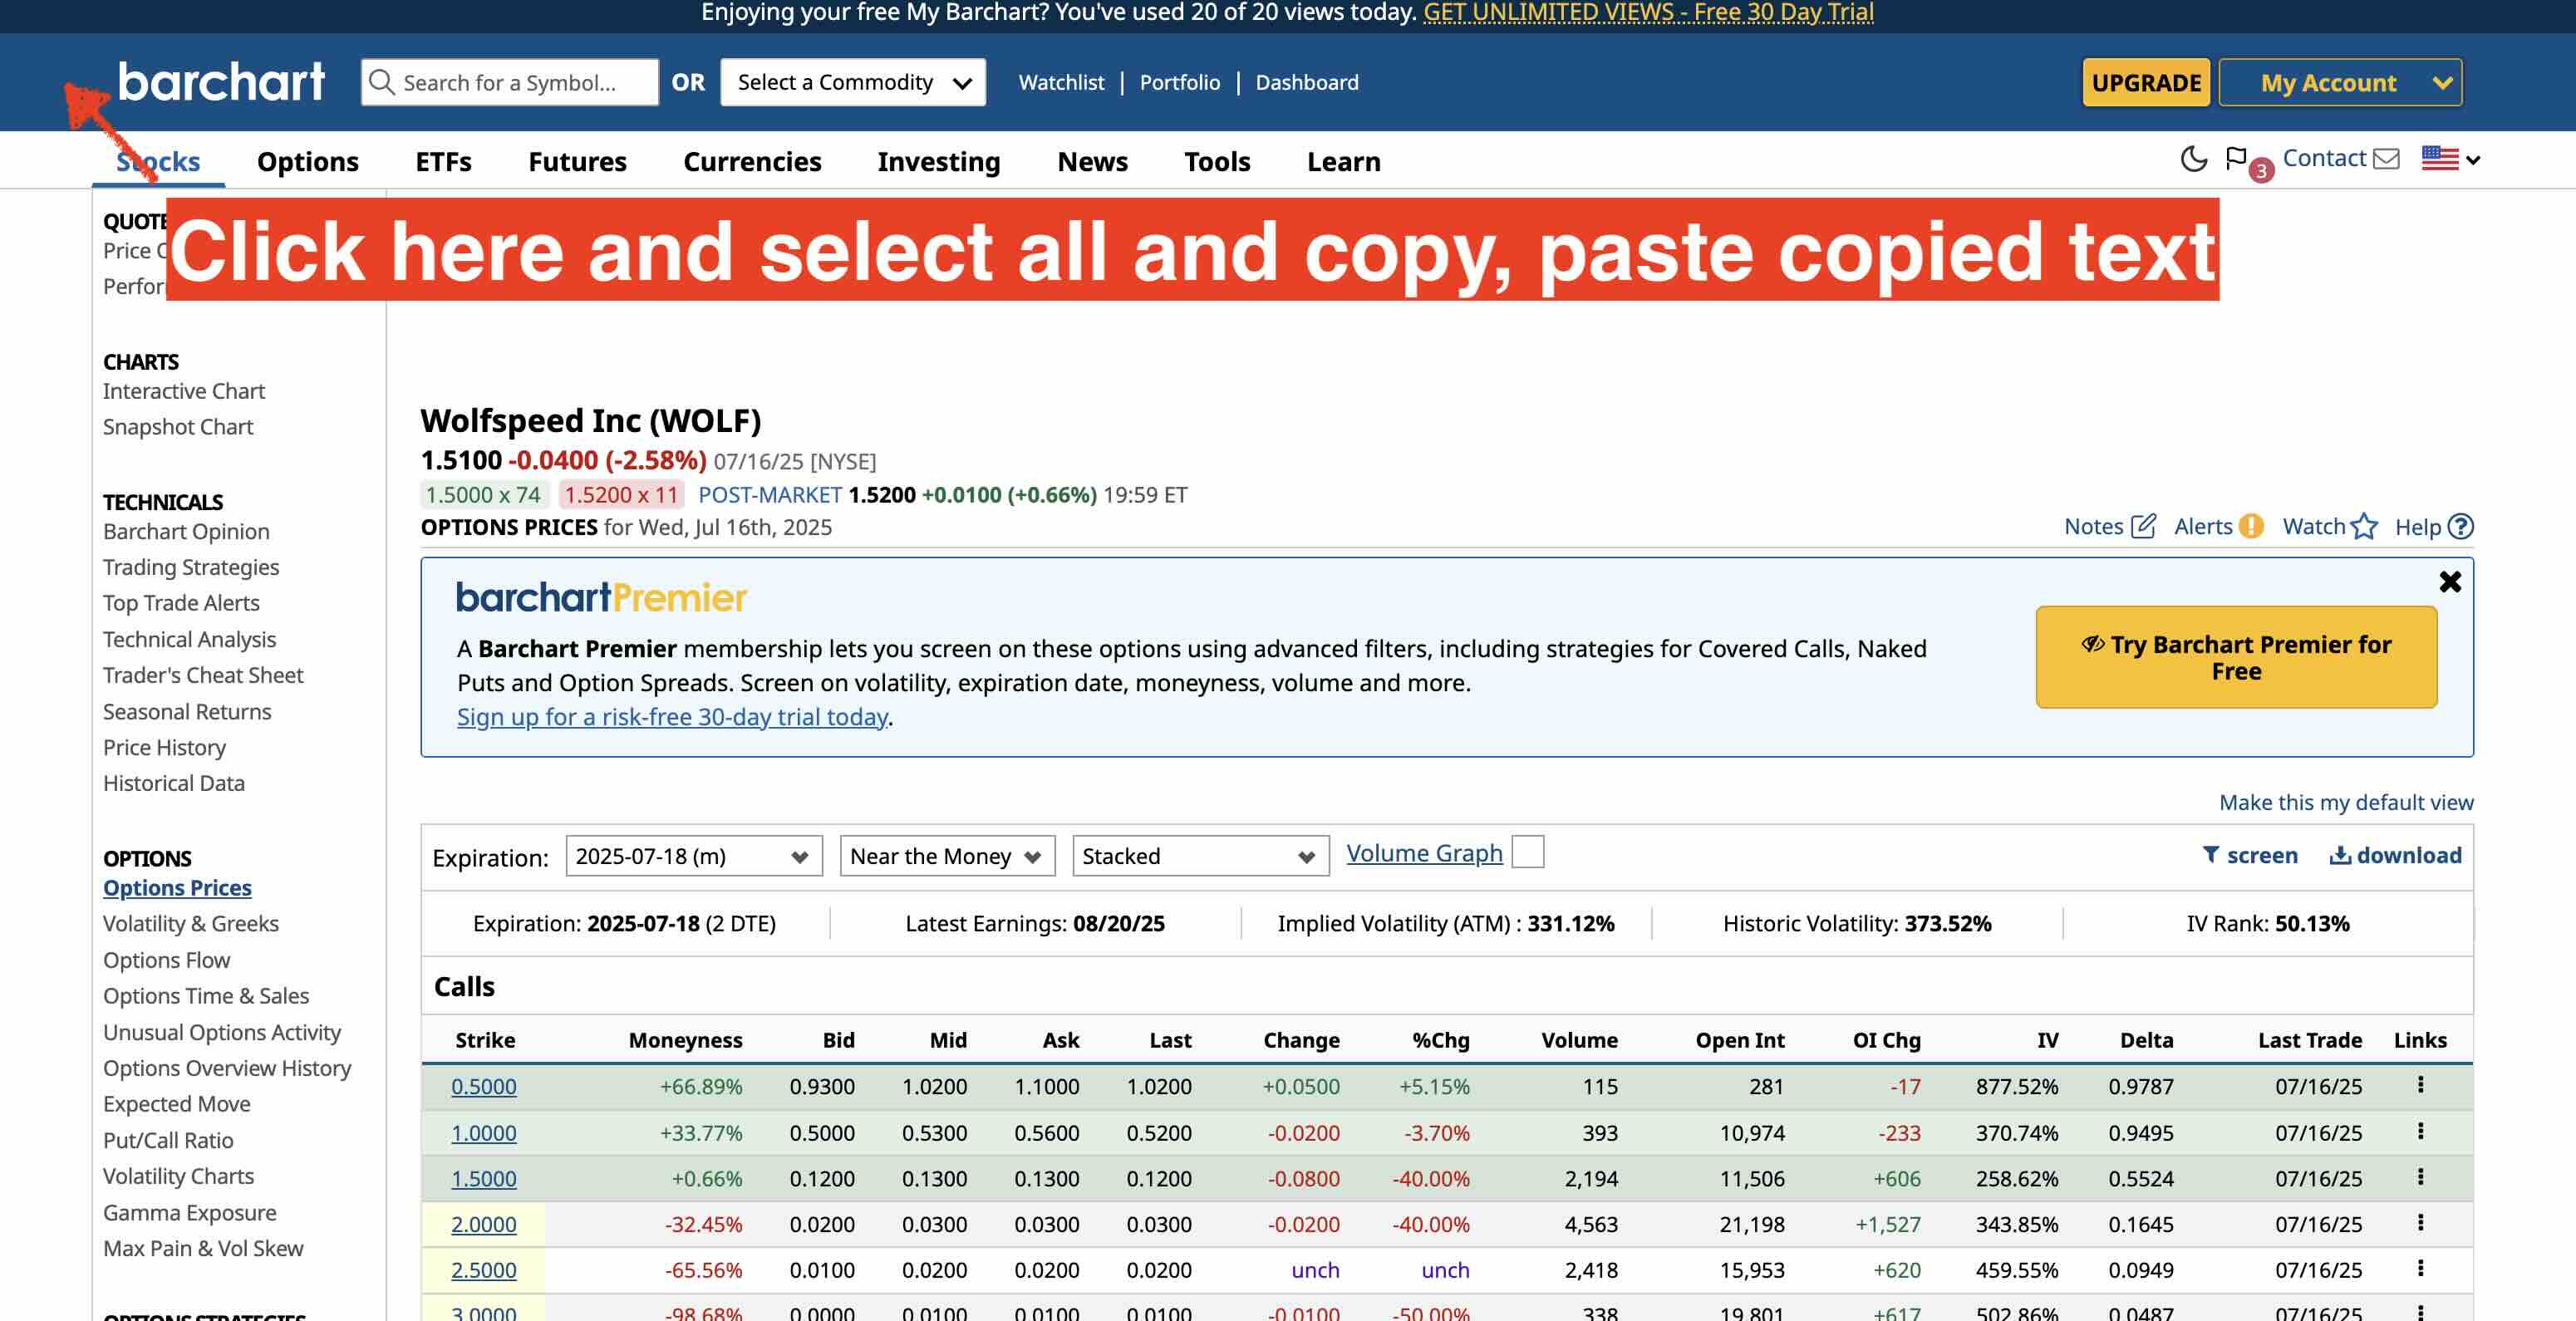Open Technical Analysis in sidebar

coord(189,639)
